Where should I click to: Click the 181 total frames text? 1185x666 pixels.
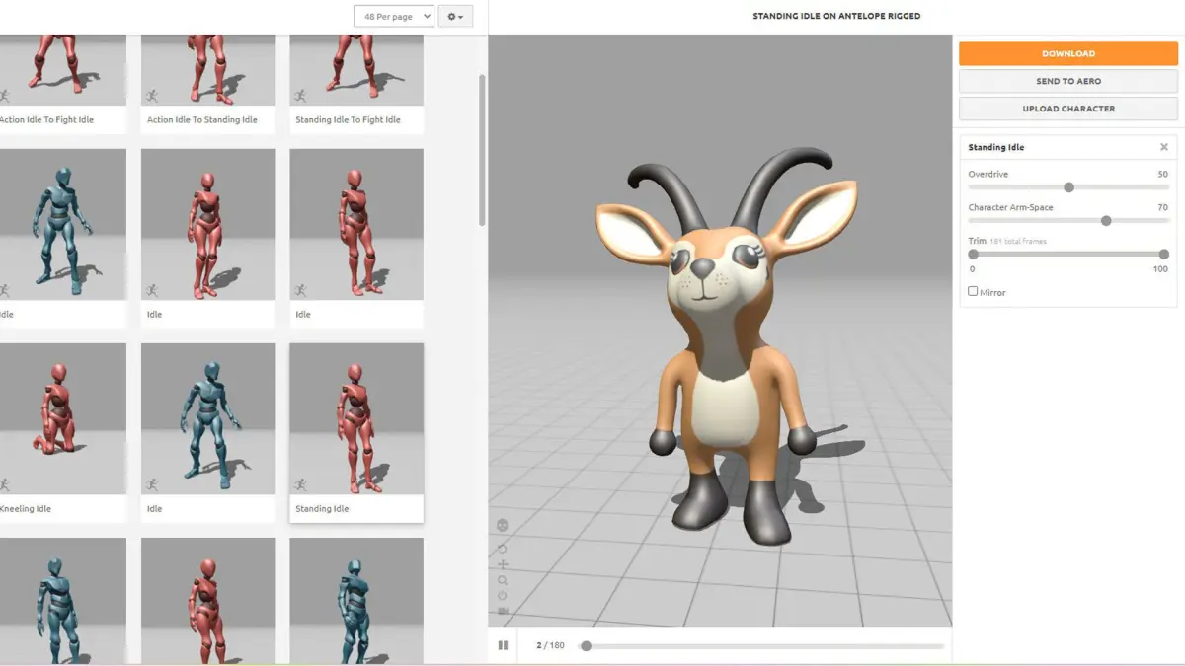click(x=1018, y=241)
